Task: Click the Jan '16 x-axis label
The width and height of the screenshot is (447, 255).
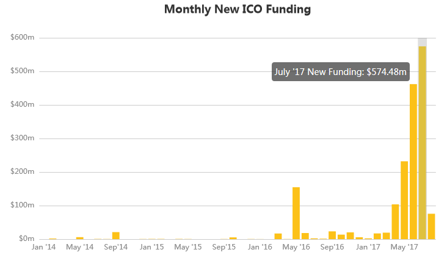Action: pyautogui.click(x=260, y=247)
